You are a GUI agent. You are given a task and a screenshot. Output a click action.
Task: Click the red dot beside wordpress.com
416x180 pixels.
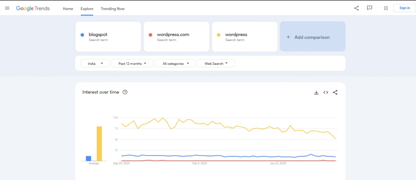point(150,35)
